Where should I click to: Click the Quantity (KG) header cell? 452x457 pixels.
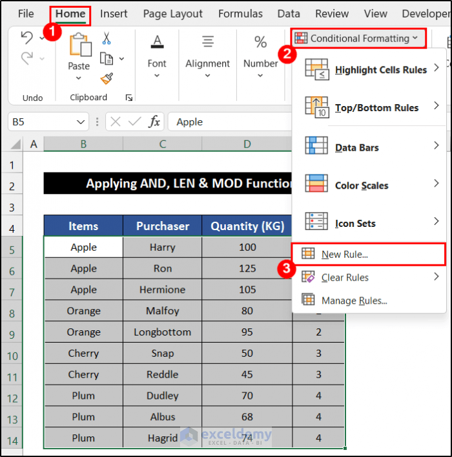(x=247, y=226)
